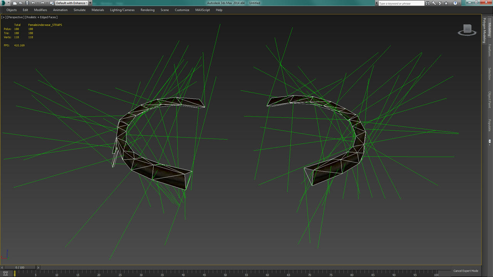Open the Quick Access Toolbar customize arrow
This screenshot has width=493, height=277.
pos(90,3)
